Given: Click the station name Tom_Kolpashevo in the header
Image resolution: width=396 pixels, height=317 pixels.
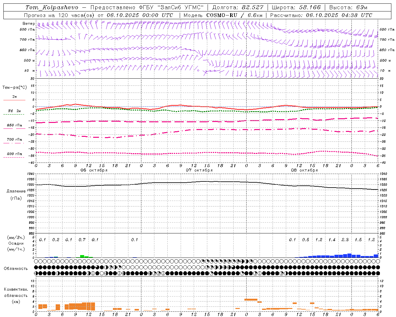Looking at the screenshot, I should pyautogui.click(x=52, y=7).
